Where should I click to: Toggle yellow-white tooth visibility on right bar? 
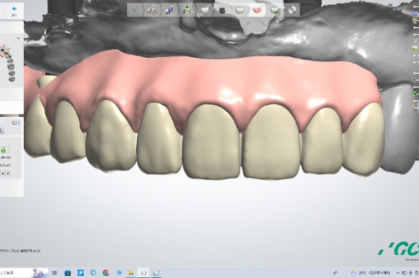pyautogui.click(x=415, y=48)
